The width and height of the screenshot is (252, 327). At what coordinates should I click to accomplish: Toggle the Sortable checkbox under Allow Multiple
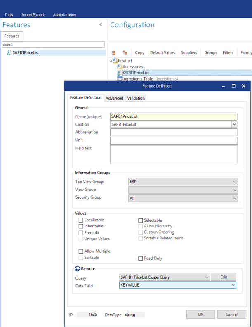pos(81,258)
